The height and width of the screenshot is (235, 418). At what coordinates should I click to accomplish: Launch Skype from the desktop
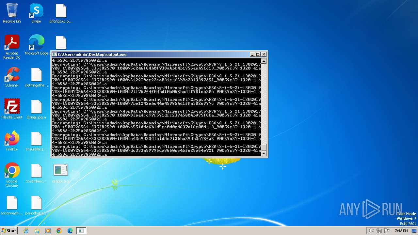[36, 13]
